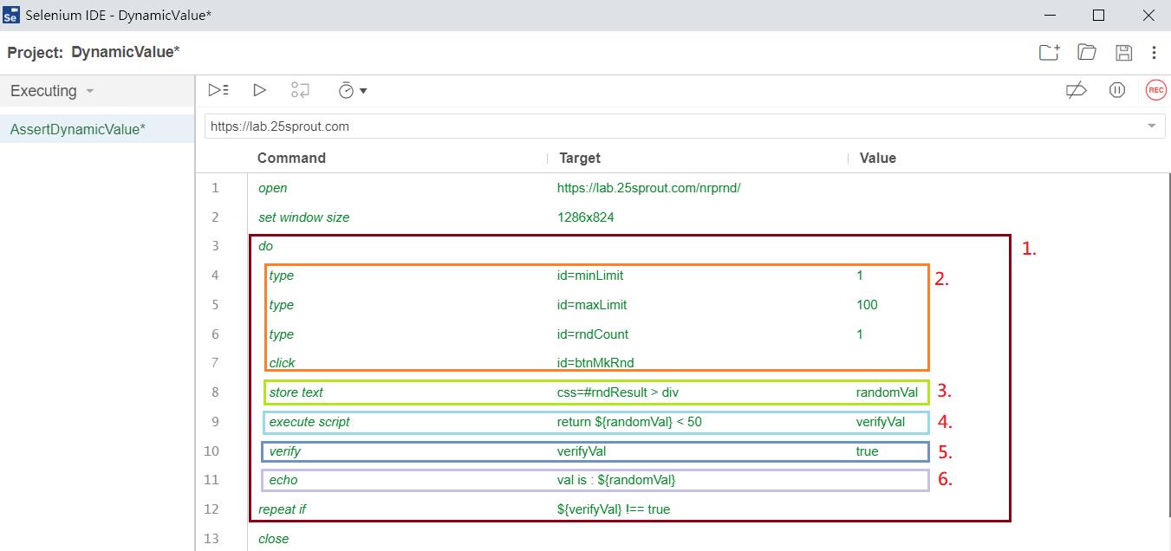Maximize the Selenium IDE window
This screenshot has width=1171, height=551.
(x=1099, y=16)
